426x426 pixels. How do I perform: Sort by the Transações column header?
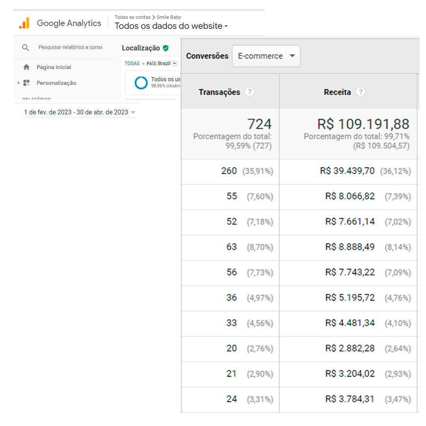tap(219, 92)
